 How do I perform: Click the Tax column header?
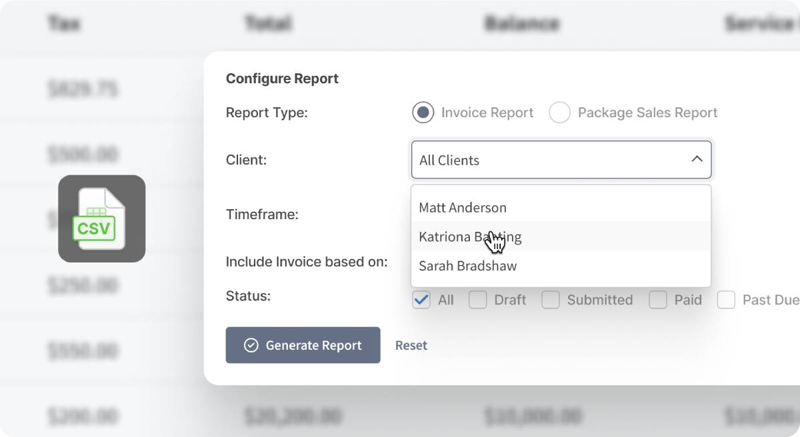[65, 24]
